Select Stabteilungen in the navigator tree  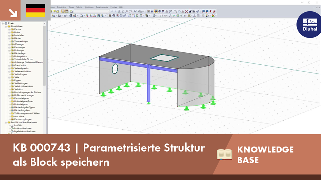point(20,74)
